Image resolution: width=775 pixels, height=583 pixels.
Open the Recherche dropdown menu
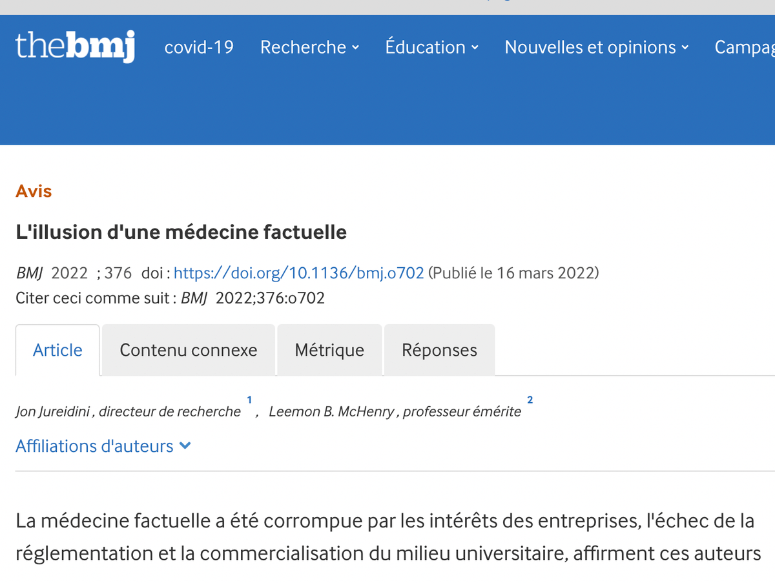point(309,47)
